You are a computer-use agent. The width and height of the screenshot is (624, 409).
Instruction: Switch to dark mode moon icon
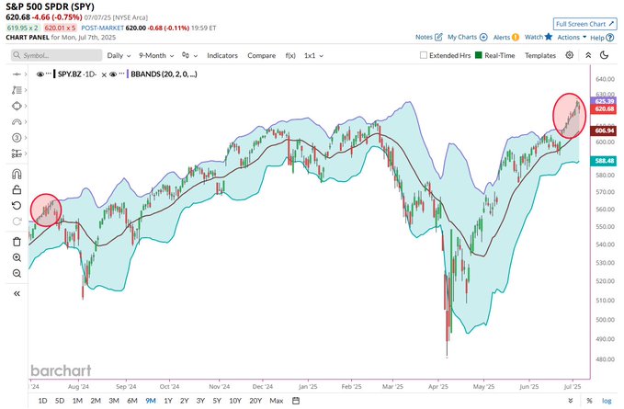tap(604, 55)
